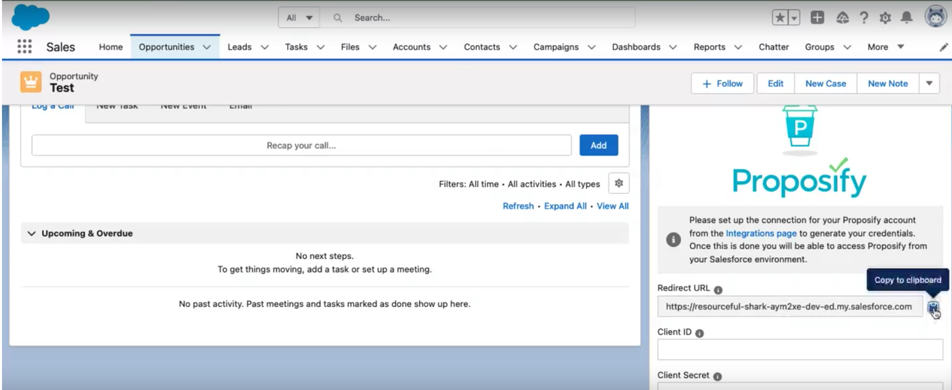Open the Opportunities tab dropdown chevron
The image size is (952, 390).
[x=207, y=47]
